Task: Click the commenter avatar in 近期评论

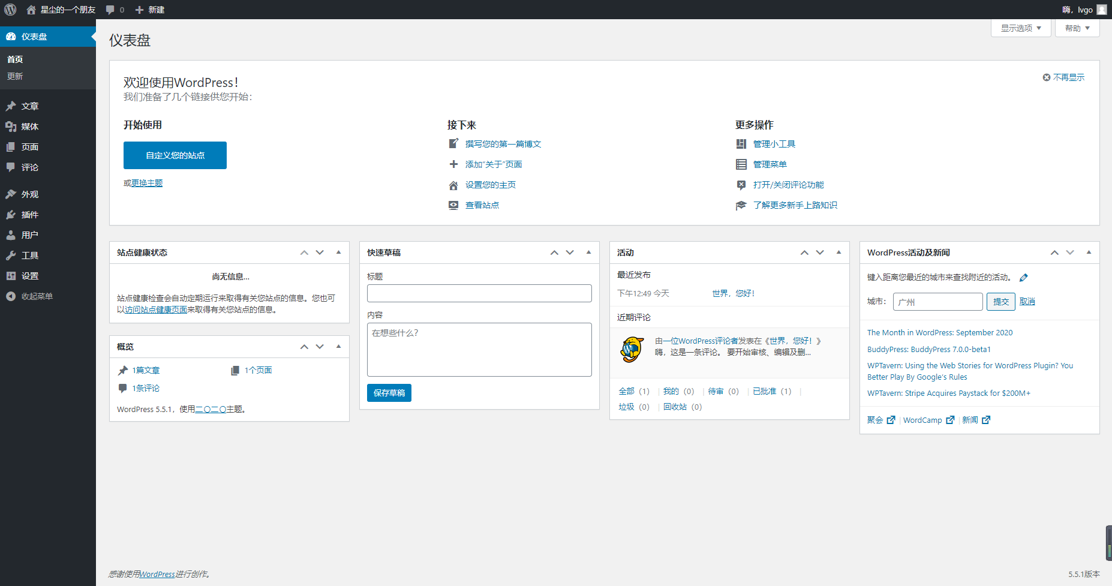Action: pos(632,349)
